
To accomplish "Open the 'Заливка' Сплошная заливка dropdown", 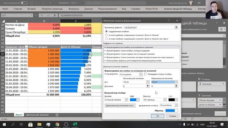I will coord(126,100).
